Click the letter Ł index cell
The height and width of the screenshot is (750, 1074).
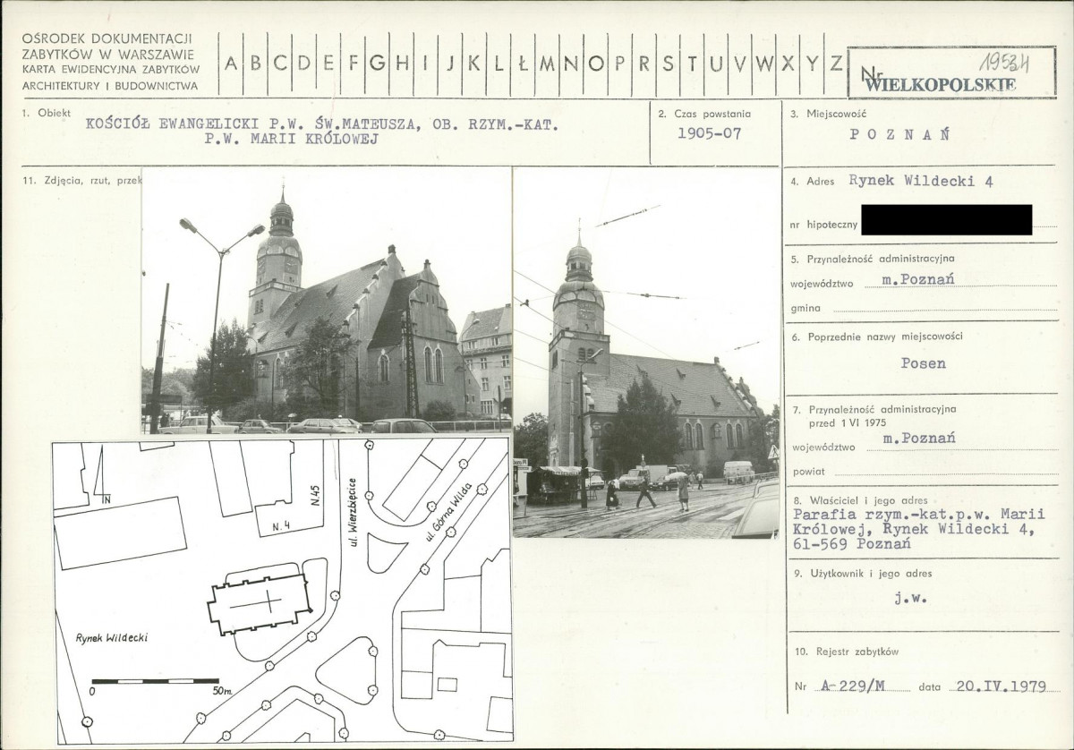coord(522,64)
